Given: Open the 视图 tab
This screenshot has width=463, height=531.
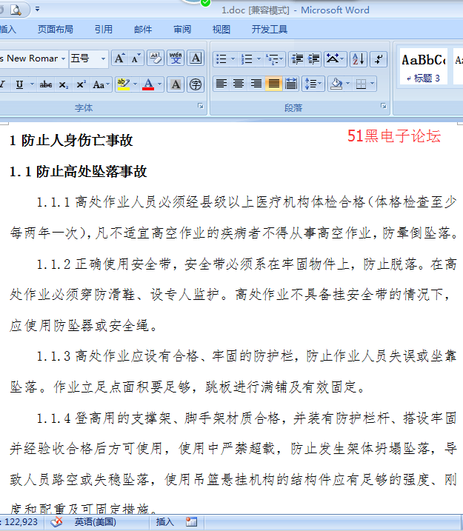Looking at the screenshot, I should [221, 30].
